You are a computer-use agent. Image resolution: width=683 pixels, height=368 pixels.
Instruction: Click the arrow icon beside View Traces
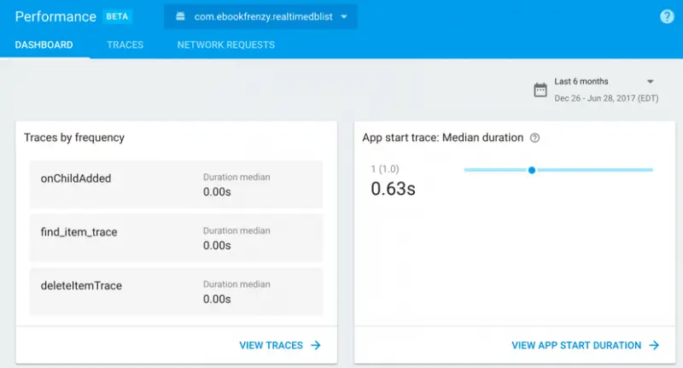coord(316,345)
